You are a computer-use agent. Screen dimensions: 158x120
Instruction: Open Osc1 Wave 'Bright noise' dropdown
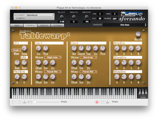click(53, 57)
